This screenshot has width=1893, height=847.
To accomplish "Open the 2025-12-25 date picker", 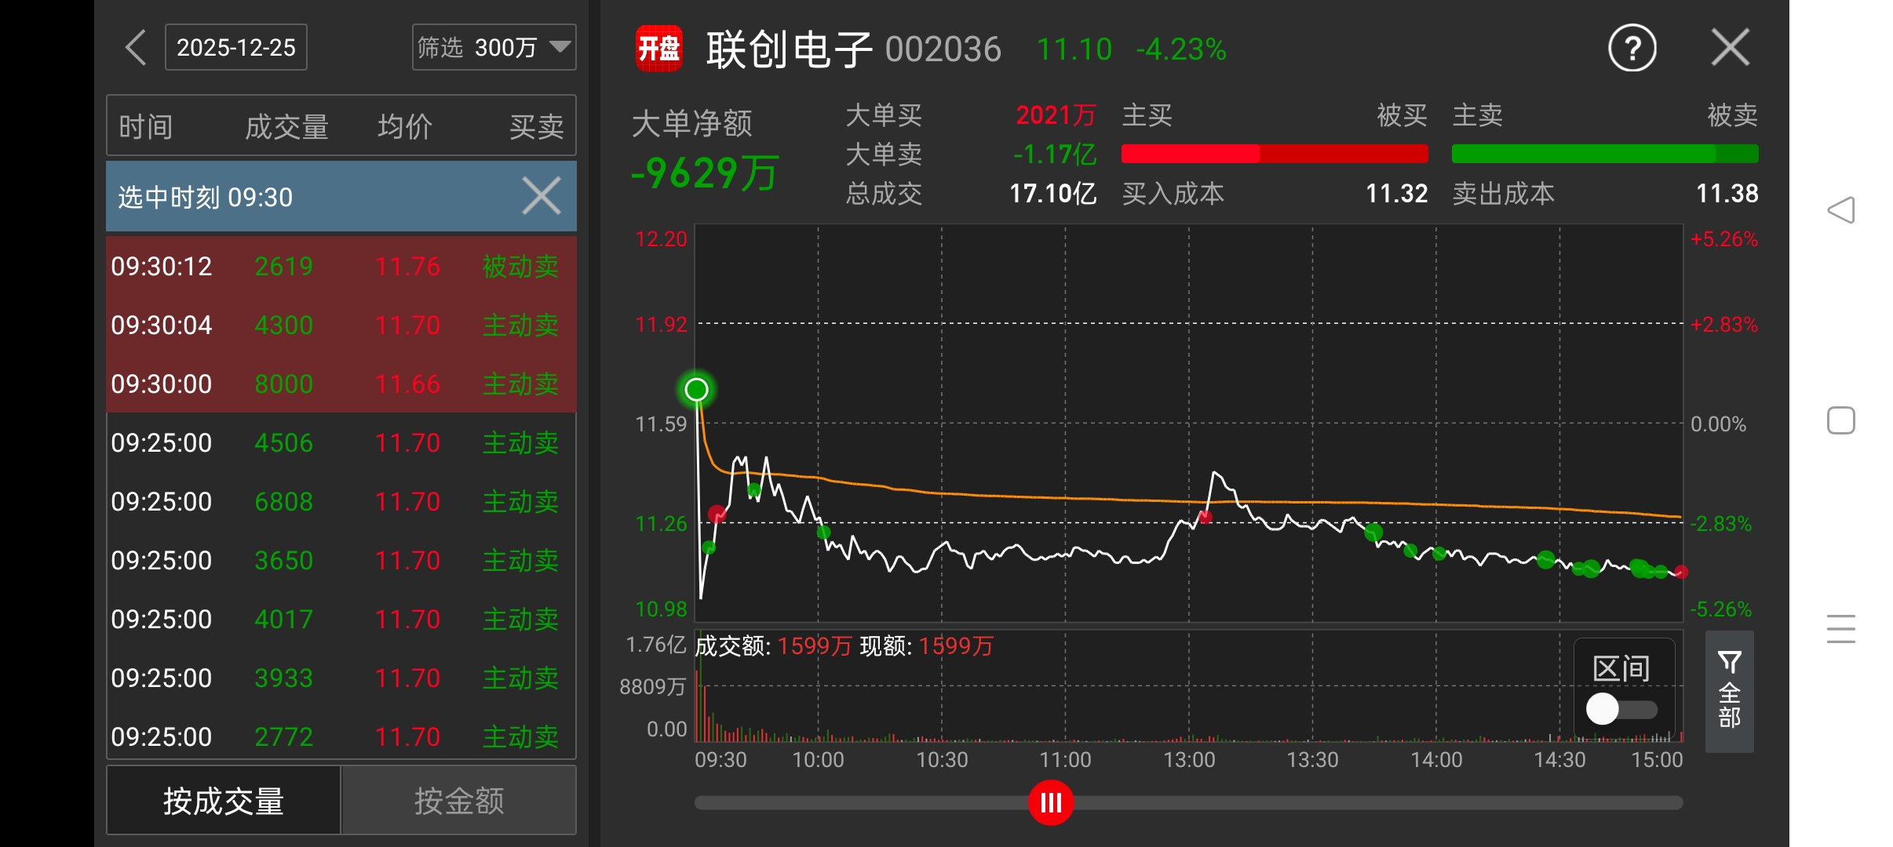I will tap(235, 48).
